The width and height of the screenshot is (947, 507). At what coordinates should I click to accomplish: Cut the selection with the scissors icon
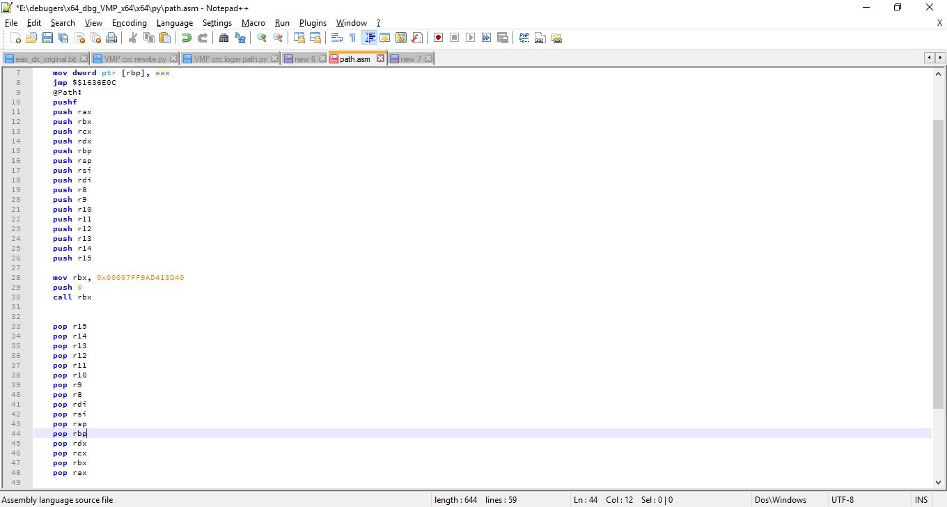(x=132, y=38)
